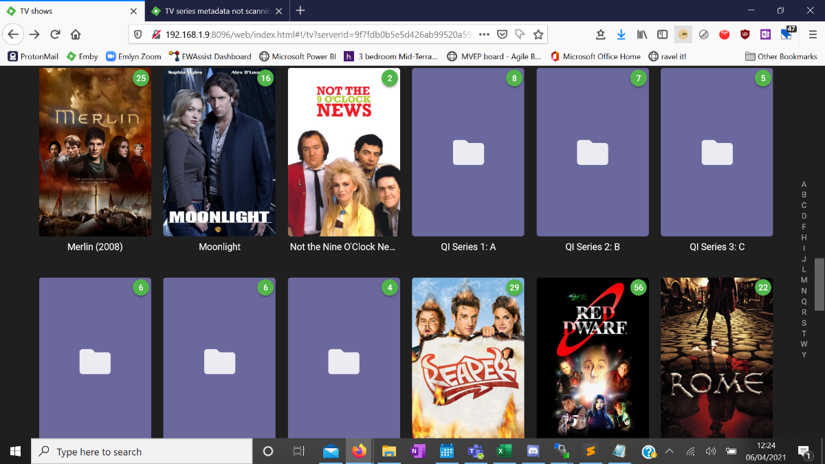Open Microsoft Teams from the taskbar
The image size is (825, 464).
[476, 452]
